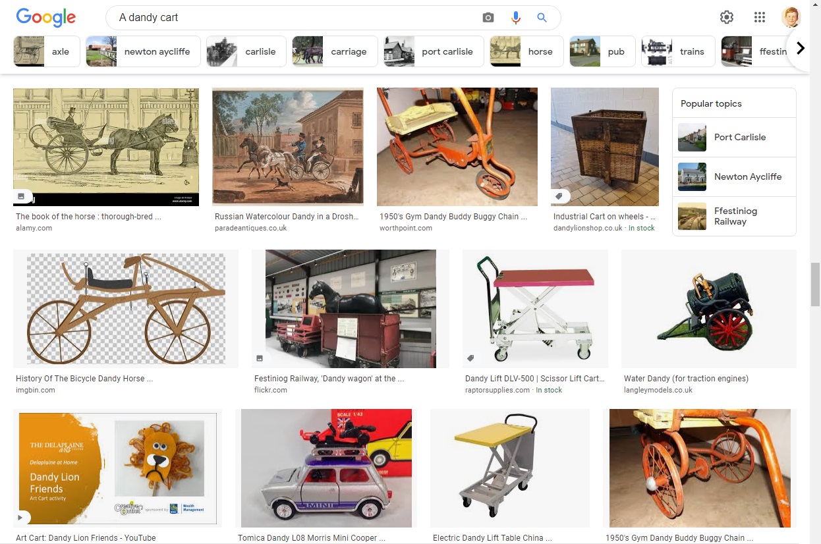Open the quick settings gear icon
This screenshot has width=821, height=544.
[x=727, y=17]
